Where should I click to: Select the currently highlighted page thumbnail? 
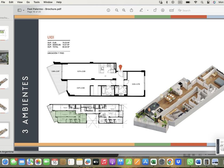pyautogui.click(x=5, y=130)
